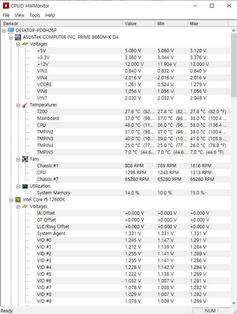
Task: Select the +12V voltage row
Action: point(133,64)
